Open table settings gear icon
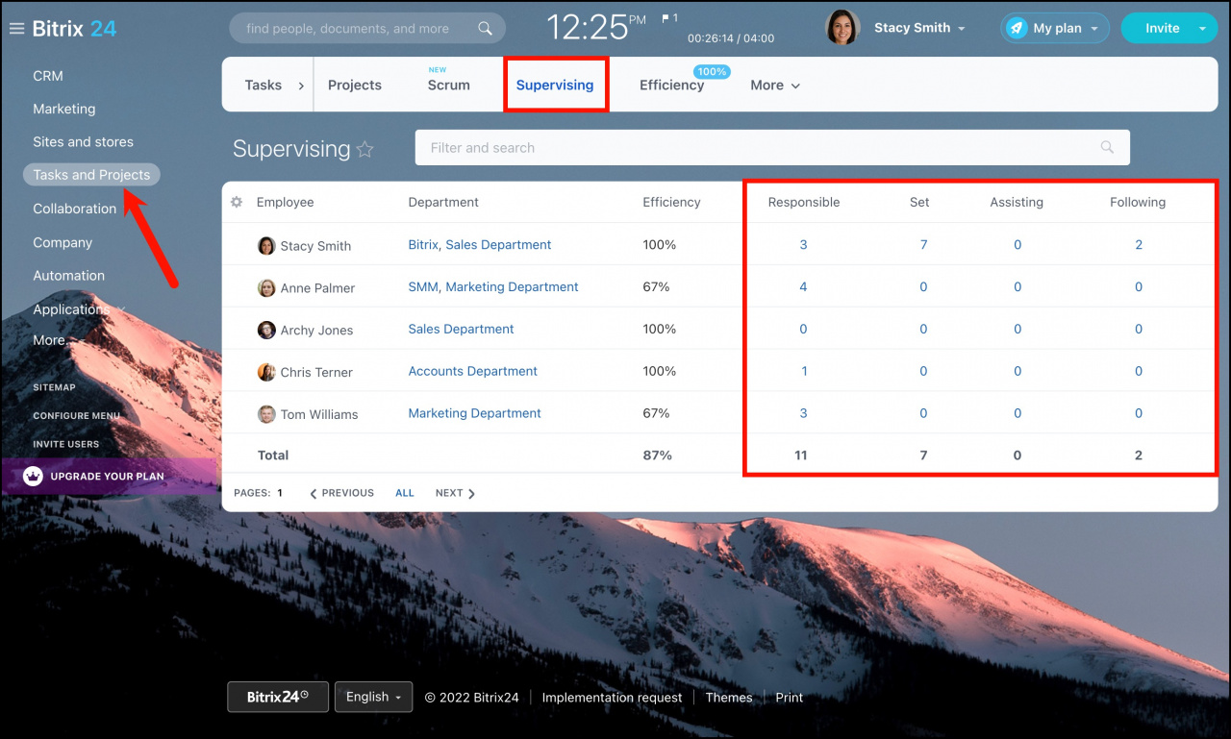Screen dimensions: 1231x739 (x=238, y=203)
